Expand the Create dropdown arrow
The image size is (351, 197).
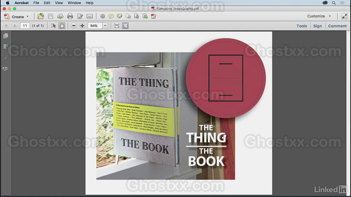(28, 17)
